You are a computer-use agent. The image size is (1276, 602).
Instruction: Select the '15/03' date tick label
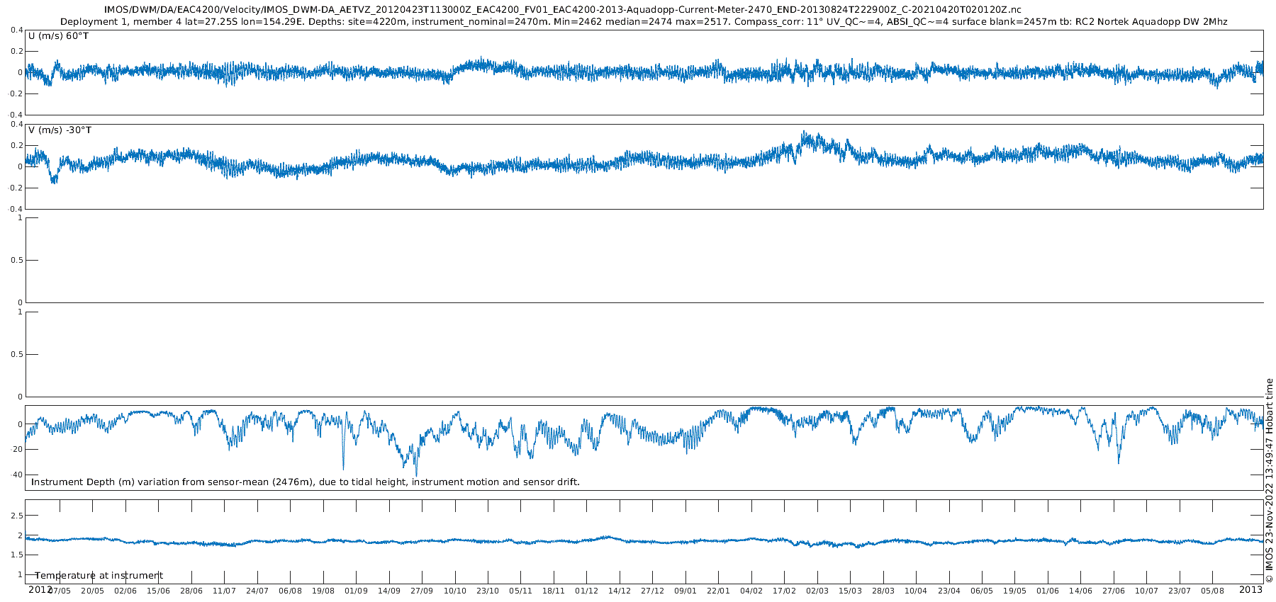851,591
